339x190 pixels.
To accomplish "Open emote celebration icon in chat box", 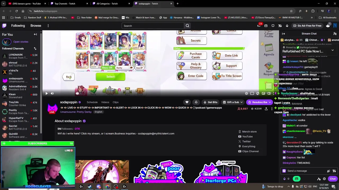I will (x=329, y=171).
